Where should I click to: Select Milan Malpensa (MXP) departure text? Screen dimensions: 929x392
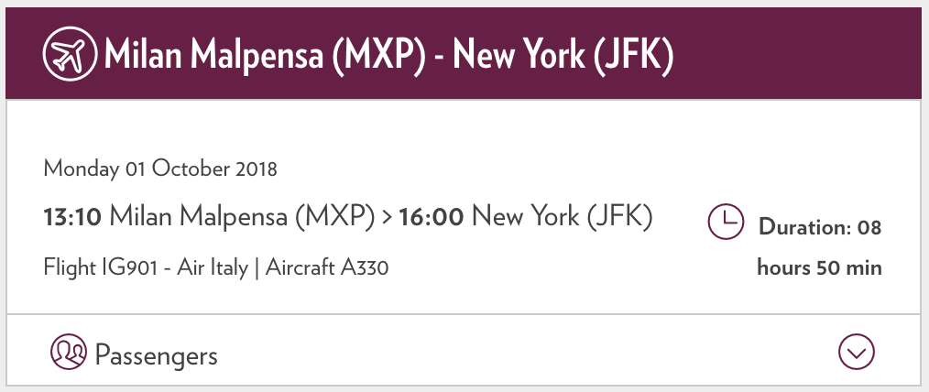[242, 217]
